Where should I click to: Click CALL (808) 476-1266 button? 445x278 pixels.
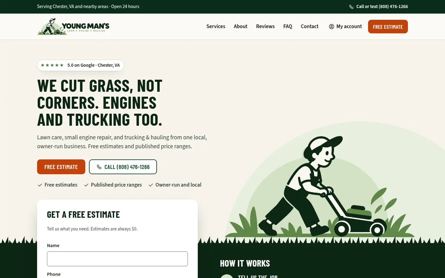[123, 167]
